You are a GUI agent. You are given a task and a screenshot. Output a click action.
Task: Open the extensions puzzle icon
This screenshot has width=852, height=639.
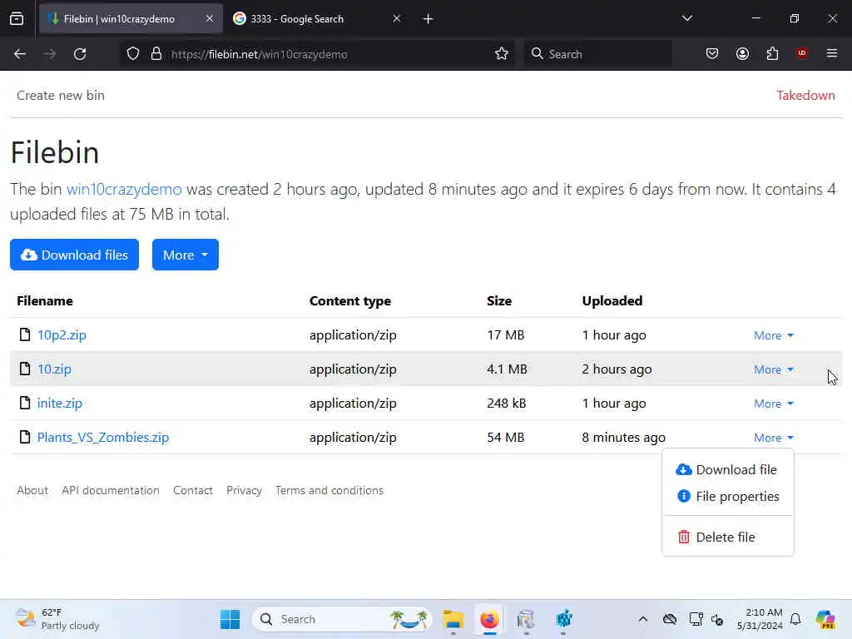[772, 54]
